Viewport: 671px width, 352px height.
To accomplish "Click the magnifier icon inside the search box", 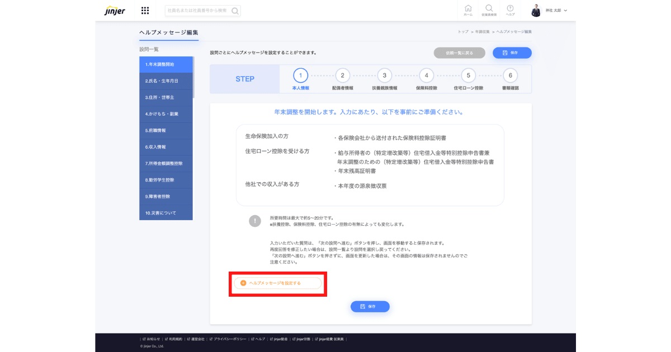I will pos(235,11).
